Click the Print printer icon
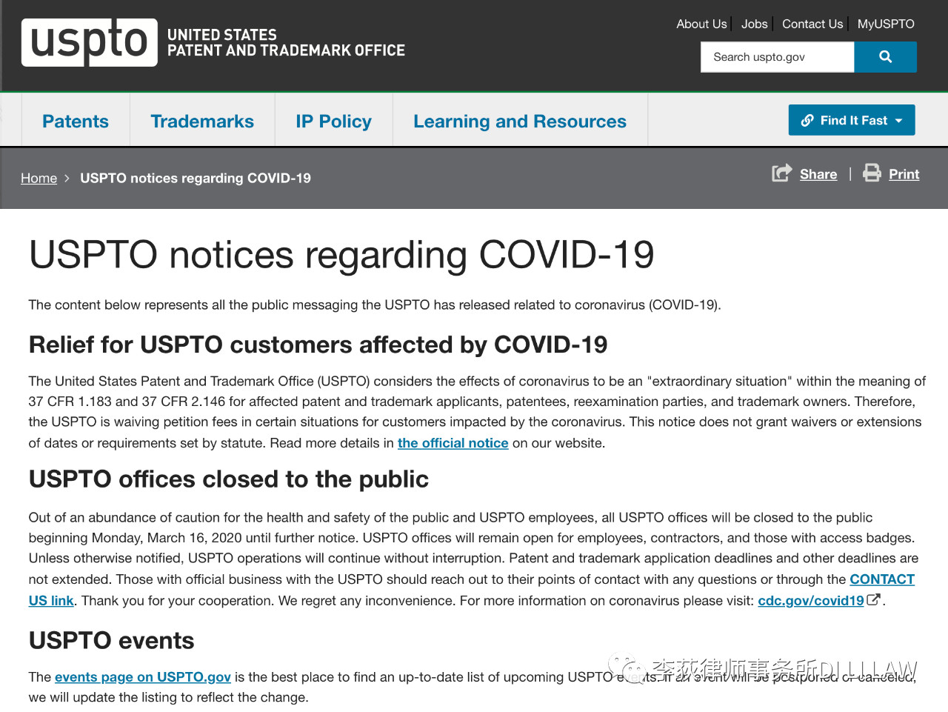Viewport: 948px width, 712px height. pyautogui.click(x=872, y=173)
